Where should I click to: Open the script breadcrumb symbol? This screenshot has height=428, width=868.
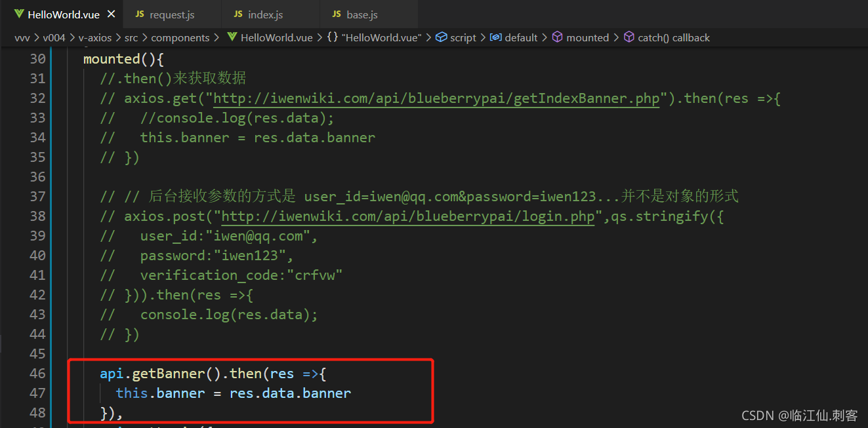pyautogui.click(x=463, y=37)
